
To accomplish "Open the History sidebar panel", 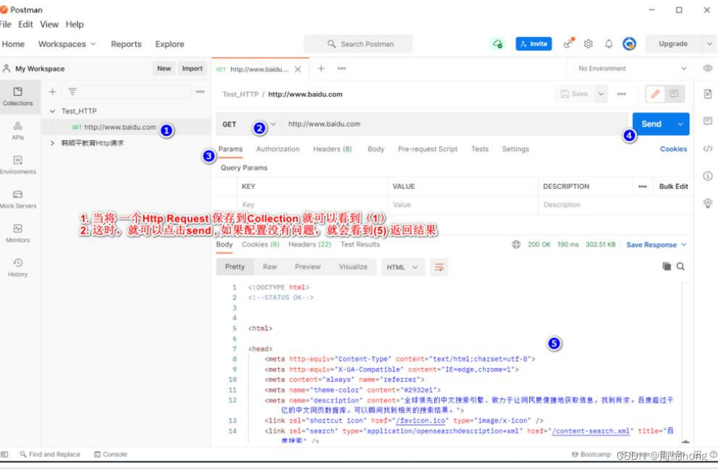I will click(x=17, y=267).
